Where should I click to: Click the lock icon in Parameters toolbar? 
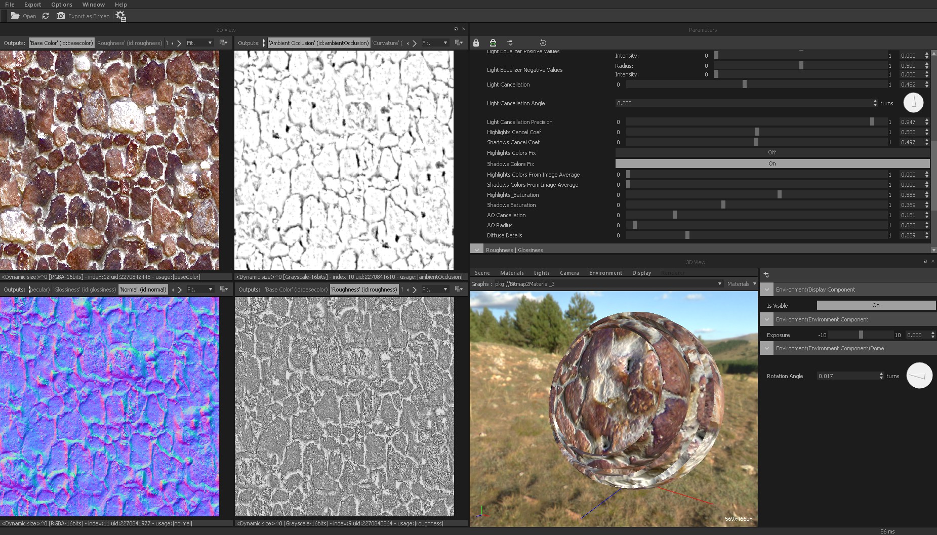(476, 43)
